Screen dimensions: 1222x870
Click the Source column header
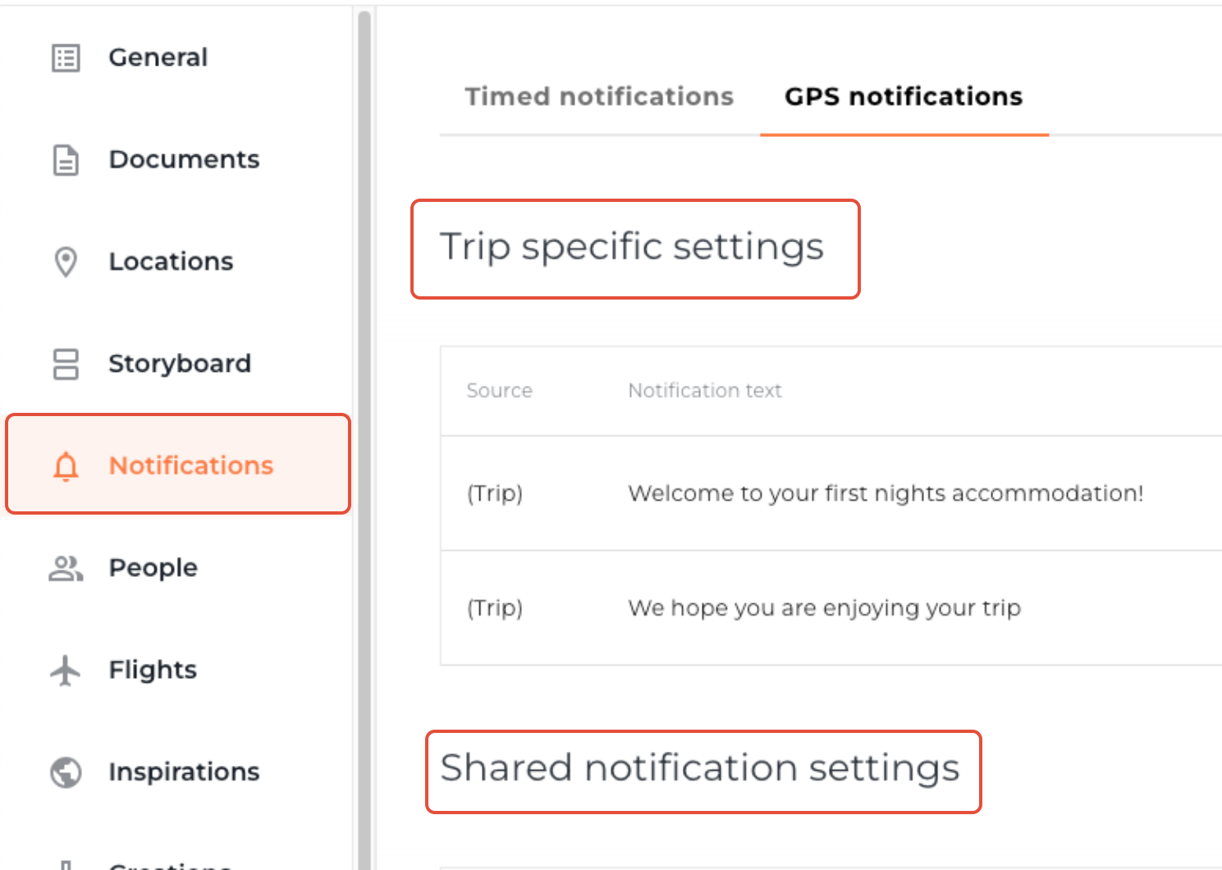[x=499, y=391]
